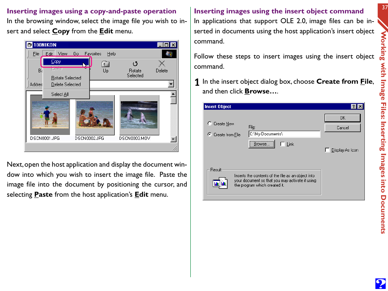388x291 pixels.
Task: Click the Browse... button
Action: click(x=262, y=144)
